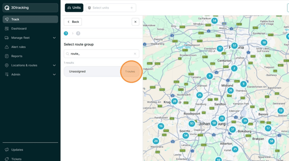
Task: Click map cluster 36 near Midrand
Action: pyautogui.click(x=230, y=90)
